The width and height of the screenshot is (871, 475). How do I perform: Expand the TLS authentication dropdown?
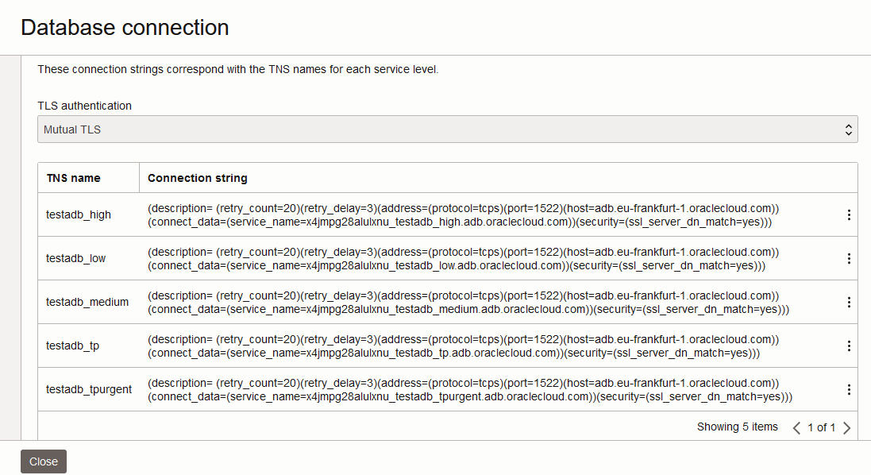[x=447, y=129]
